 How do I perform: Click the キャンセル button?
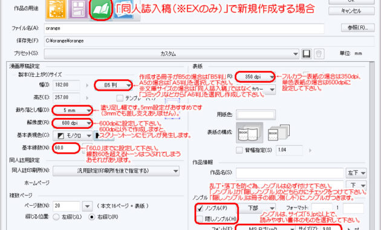[x=351, y=11]
